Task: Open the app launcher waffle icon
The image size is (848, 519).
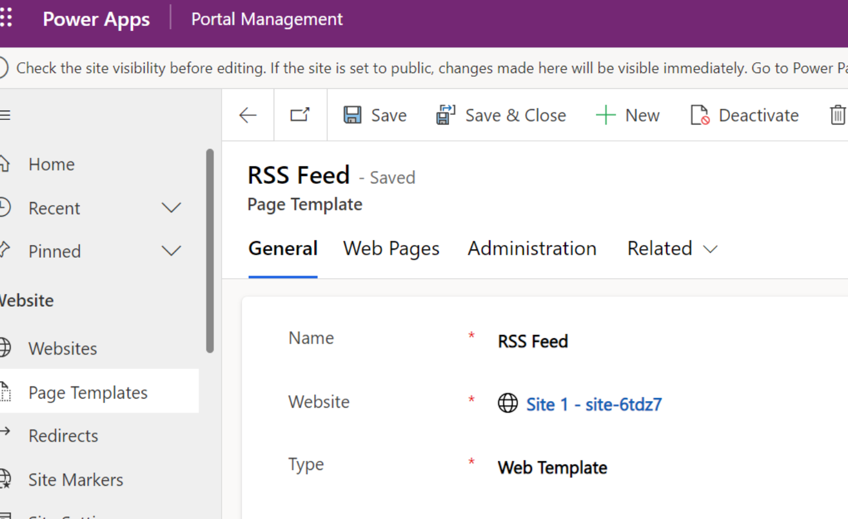Action: click(x=6, y=18)
